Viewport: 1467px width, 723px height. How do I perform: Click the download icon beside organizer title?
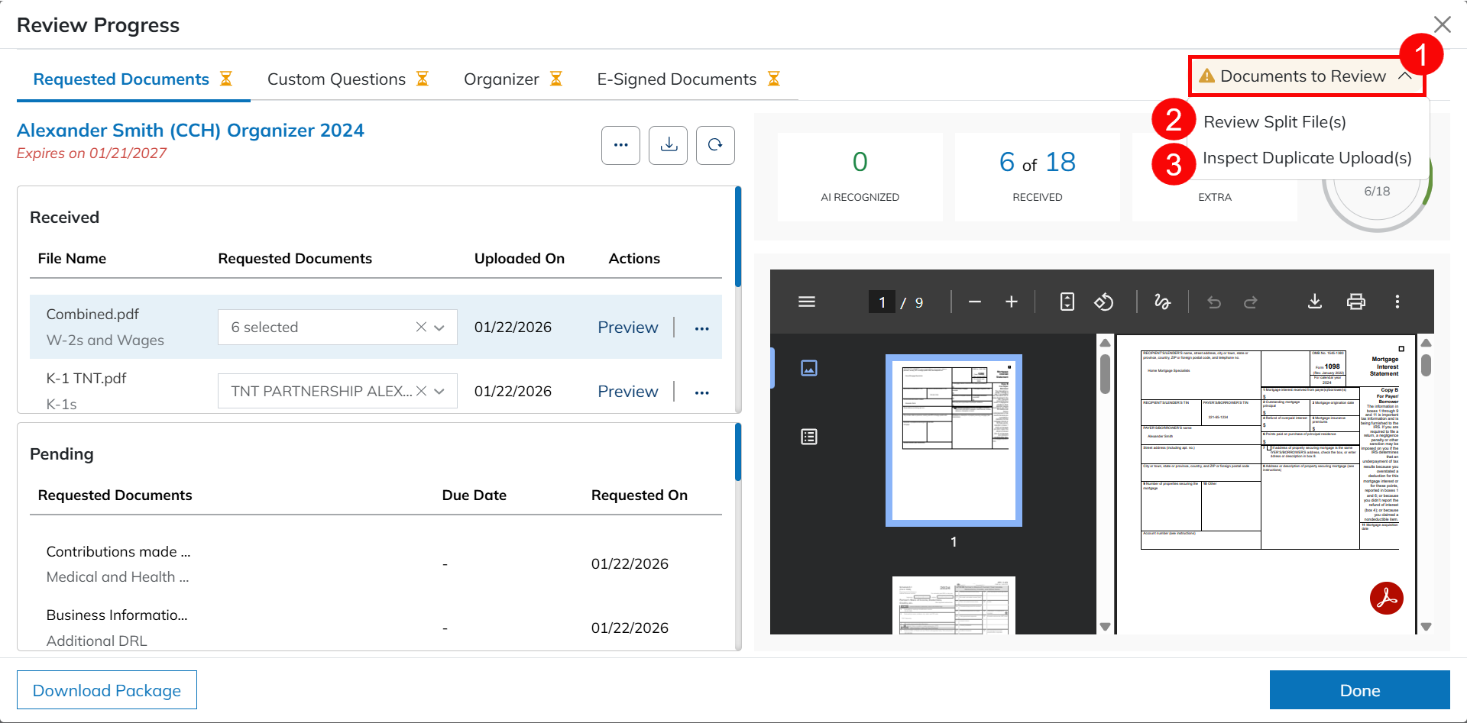tap(669, 145)
